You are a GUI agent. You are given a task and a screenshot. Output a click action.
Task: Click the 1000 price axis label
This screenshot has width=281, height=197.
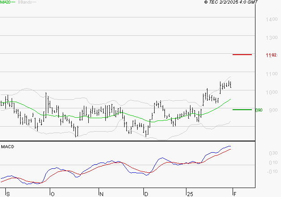pos(272,92)
